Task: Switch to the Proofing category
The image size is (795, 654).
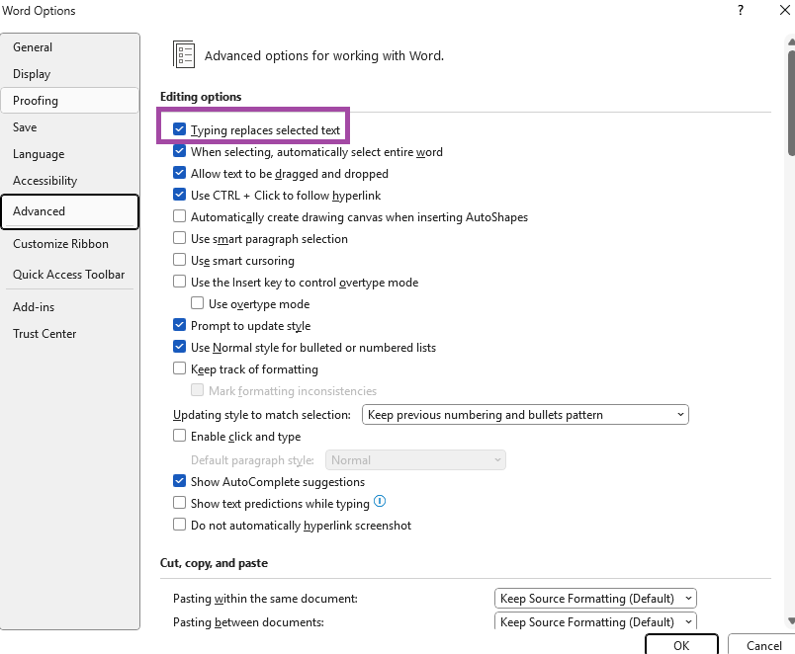Action: click(70, 101)
